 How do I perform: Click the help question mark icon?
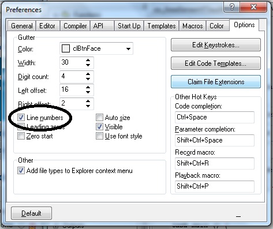click(x=232, y=7)
